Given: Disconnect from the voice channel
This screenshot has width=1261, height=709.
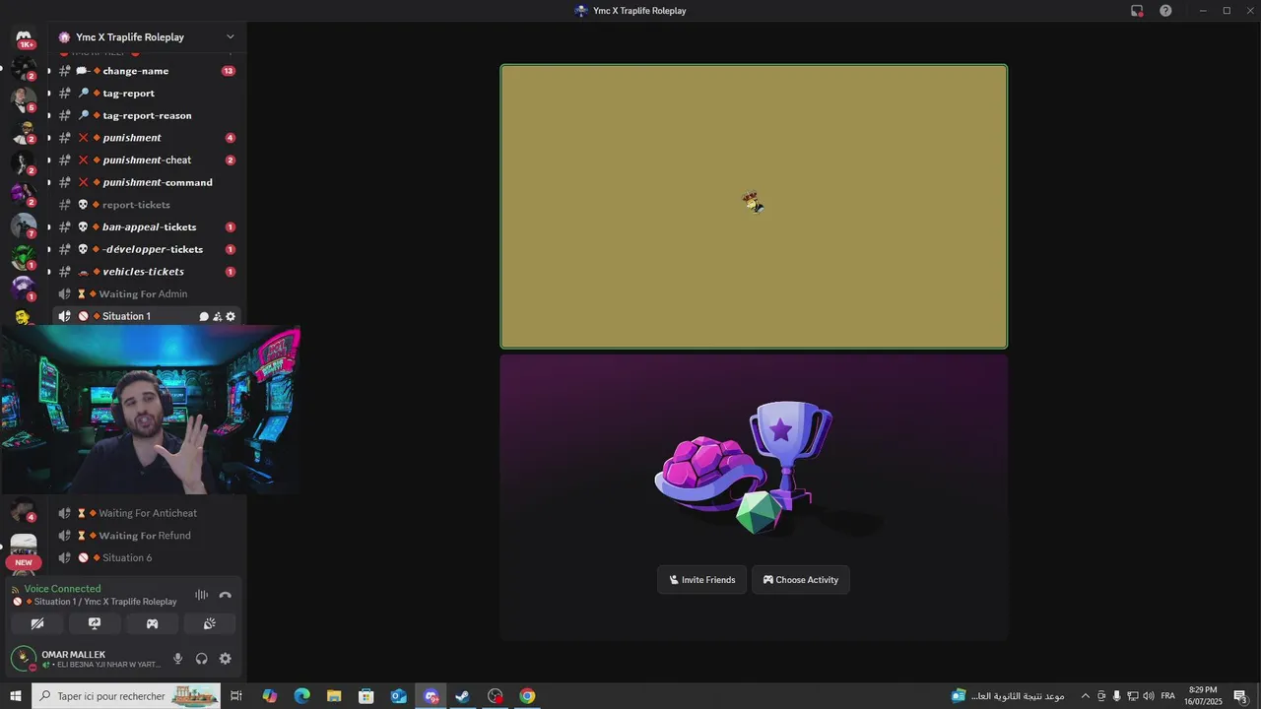Looking at the screenshot, I should click(x=225, y=595).
